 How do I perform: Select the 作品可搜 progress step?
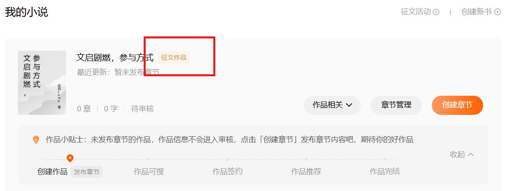(x=149, y=172)
